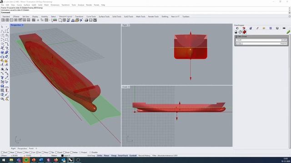291x163 pixels.
Task: Click the blue sphere icon in Grasshopper panel
Action: pyautogui.click(x=251, y=28)
